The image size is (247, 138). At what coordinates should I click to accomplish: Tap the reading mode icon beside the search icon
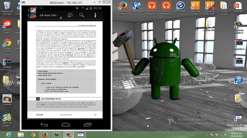click(70, 15)
